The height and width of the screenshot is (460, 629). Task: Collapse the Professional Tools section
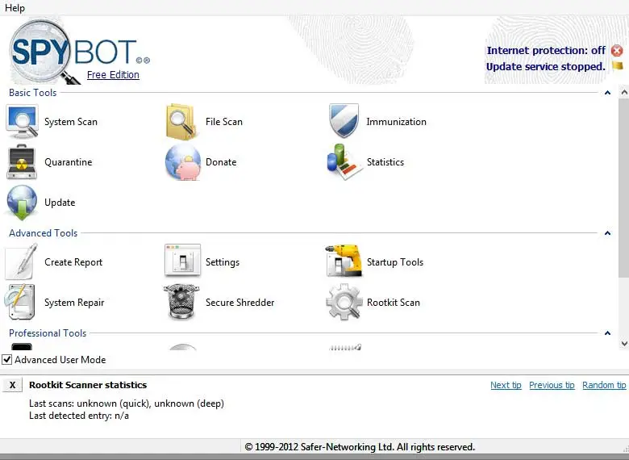click(x=607, y=333)
